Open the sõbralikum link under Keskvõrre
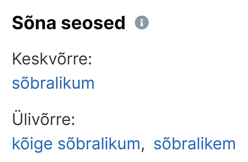Screen dimensions: 248x162 pos(53,83)
